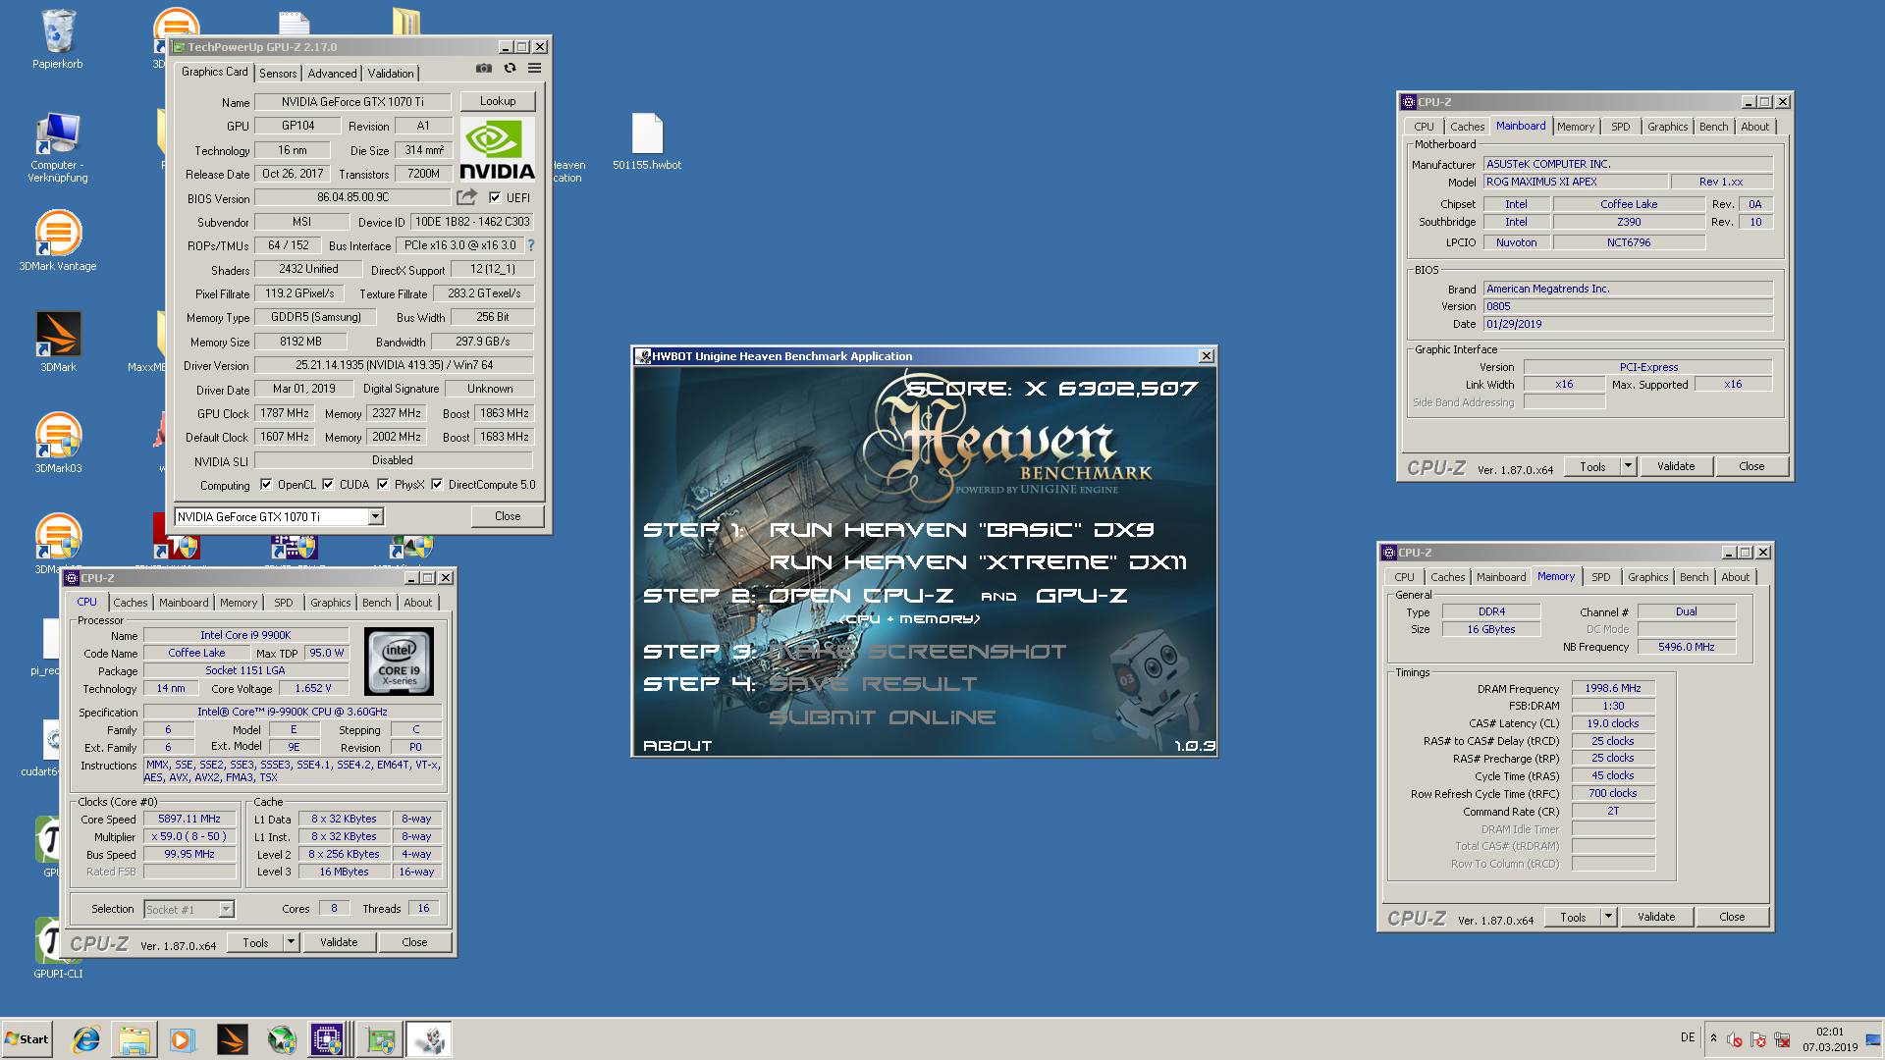Click ABOUT in the Heaven Benchmark window
Viewport: 1885px width, 1060px height.
click(677, 746)
